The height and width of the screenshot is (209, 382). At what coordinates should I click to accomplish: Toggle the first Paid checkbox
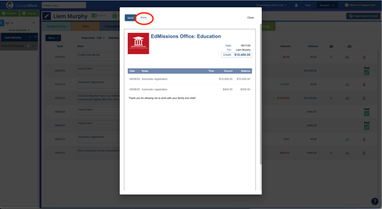367,72
